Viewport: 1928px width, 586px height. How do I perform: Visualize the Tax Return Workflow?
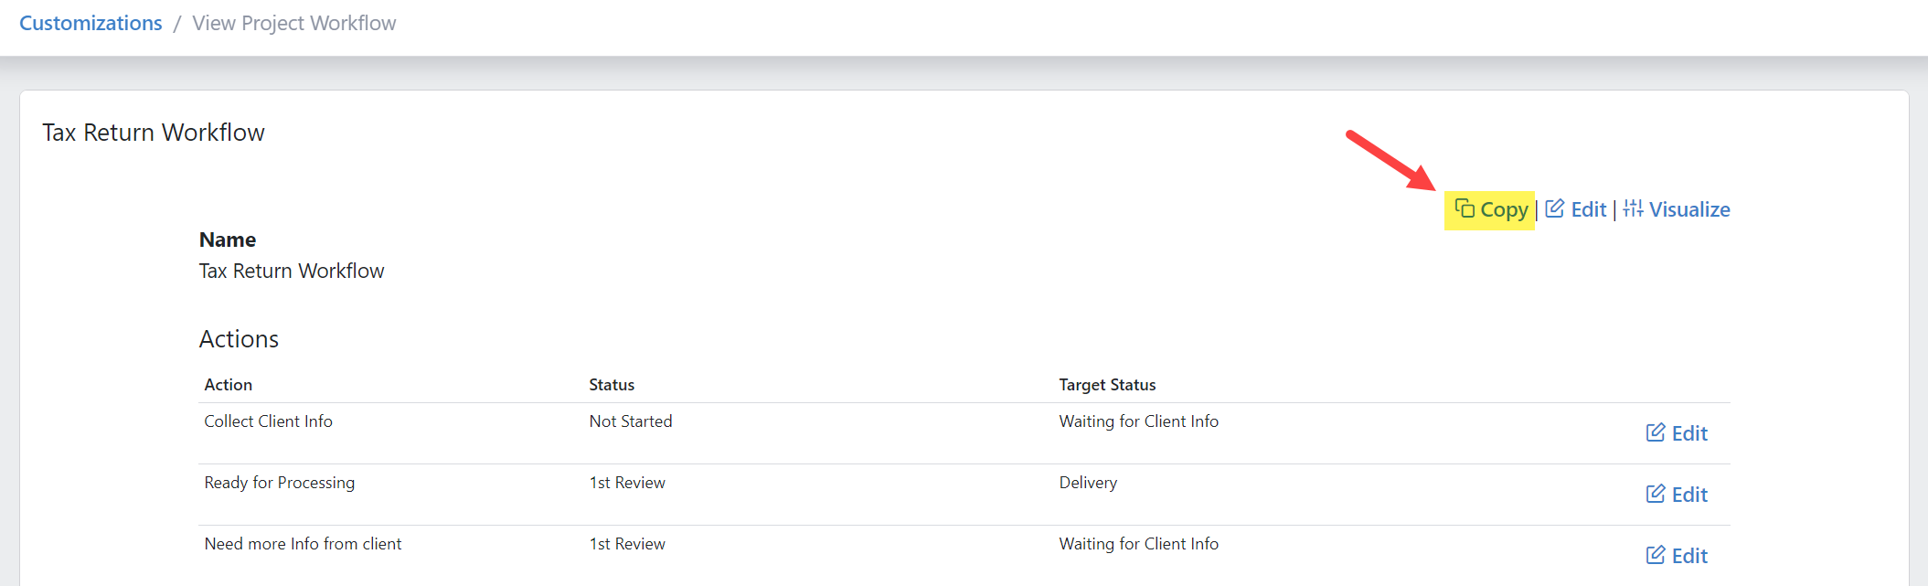(1689, 209)
